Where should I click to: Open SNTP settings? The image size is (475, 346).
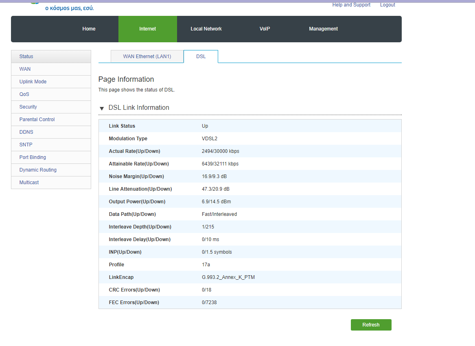26,145
